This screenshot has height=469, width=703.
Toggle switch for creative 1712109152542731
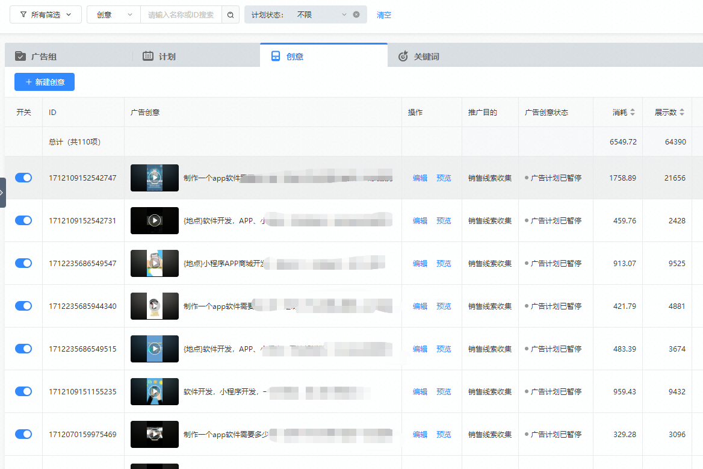(x=23, y=220)
